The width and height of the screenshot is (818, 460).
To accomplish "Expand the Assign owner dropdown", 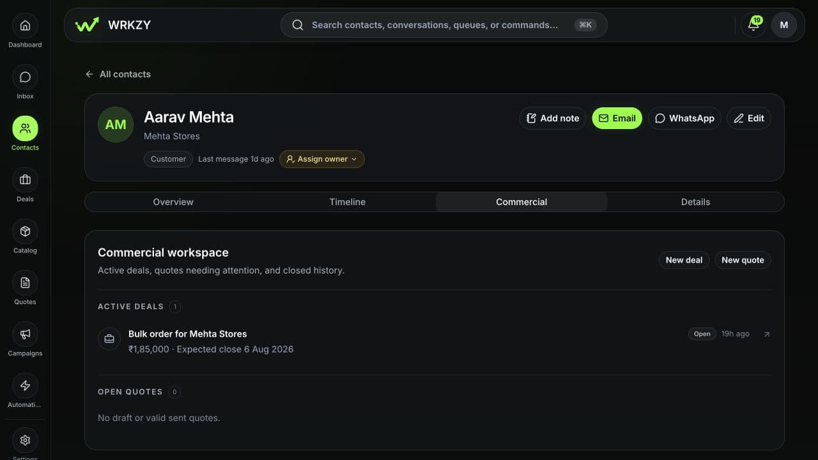I will point(322,159).
